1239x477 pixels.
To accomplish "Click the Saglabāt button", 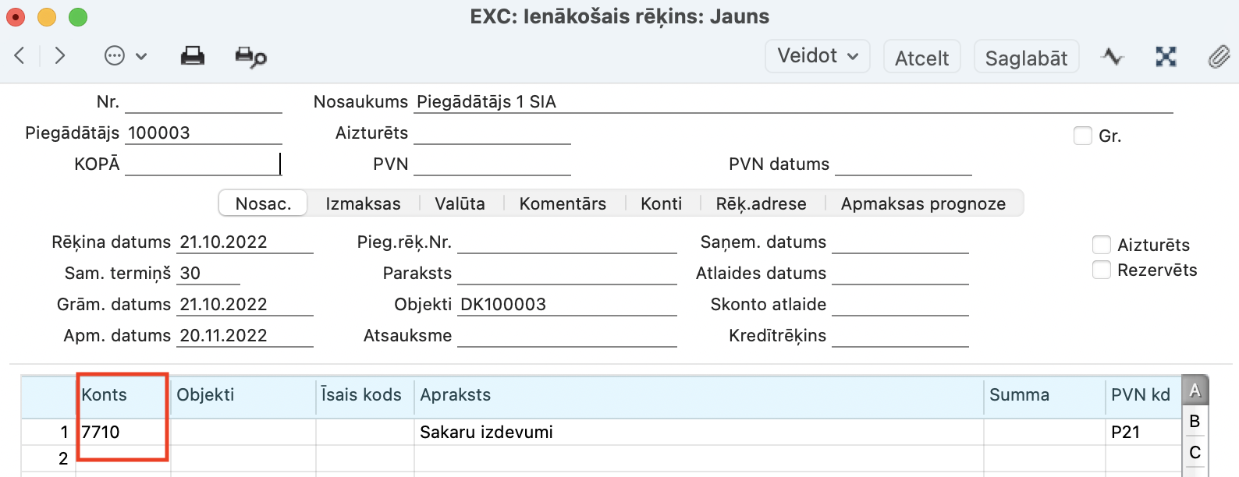I will (1026, 58).
